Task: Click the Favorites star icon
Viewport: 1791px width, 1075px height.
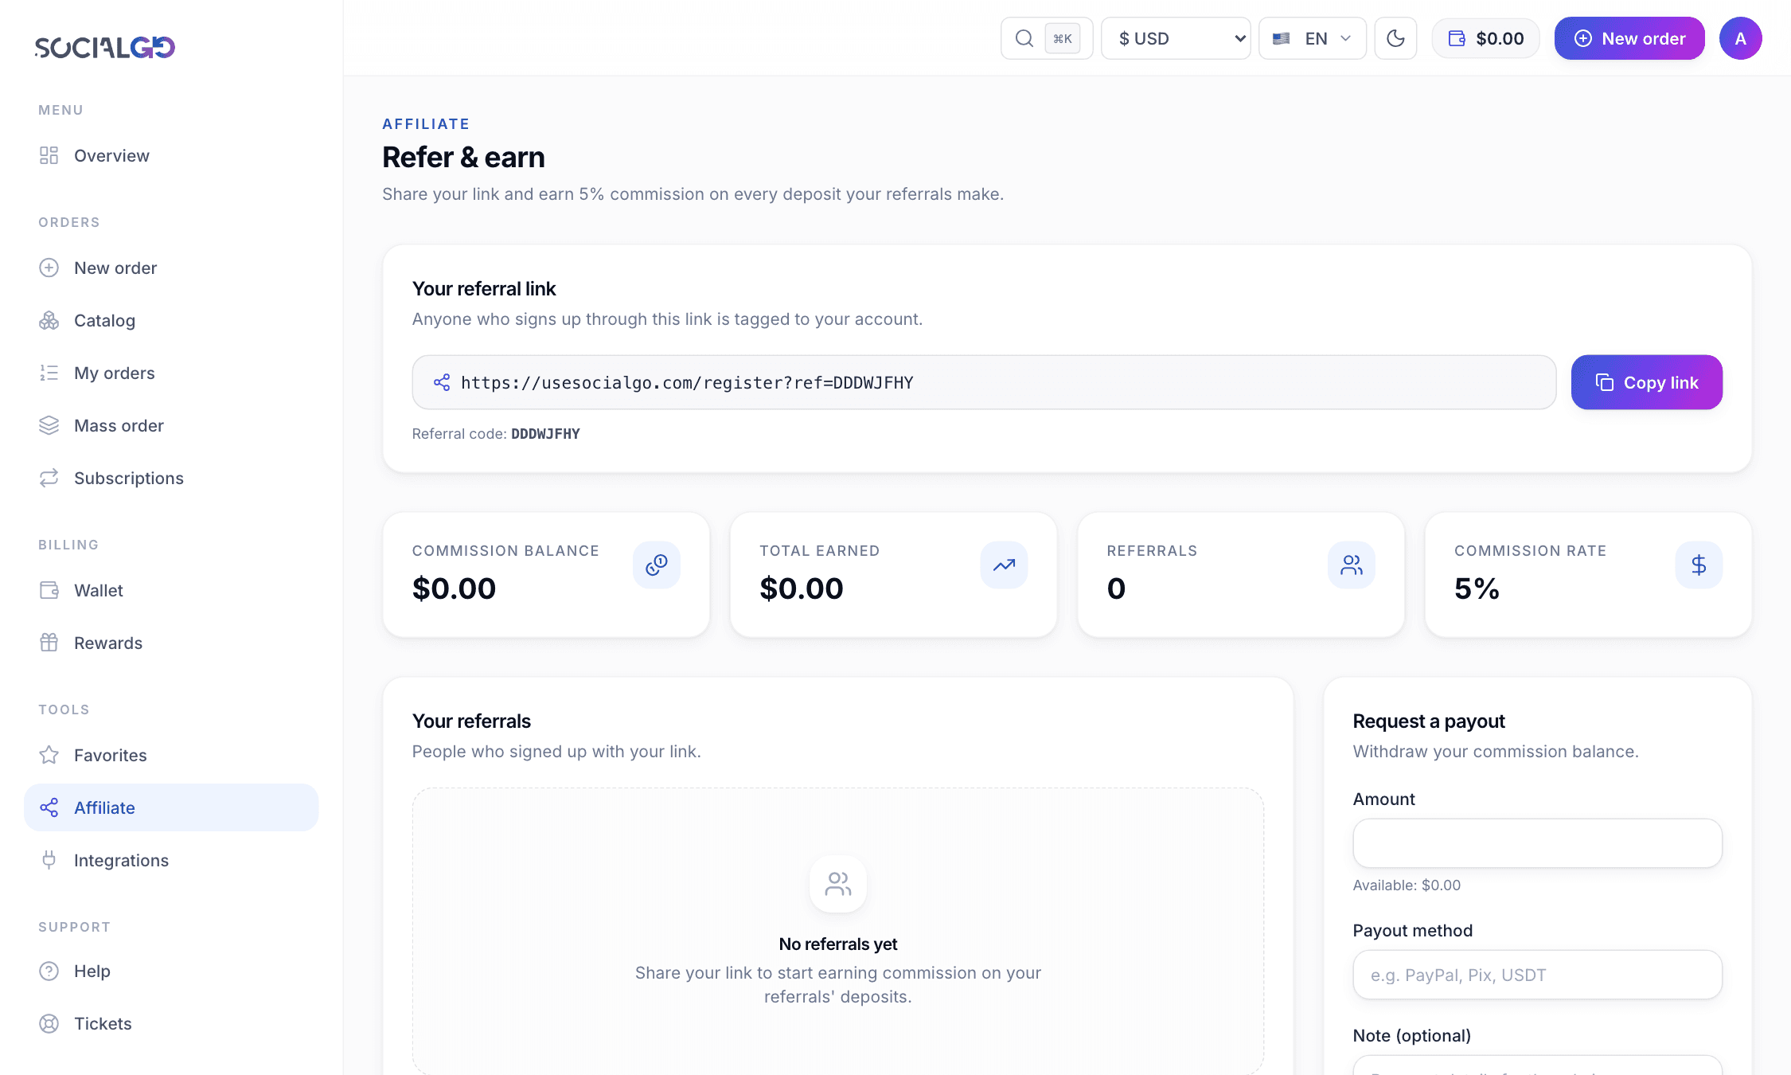Action: pos(49,755)
